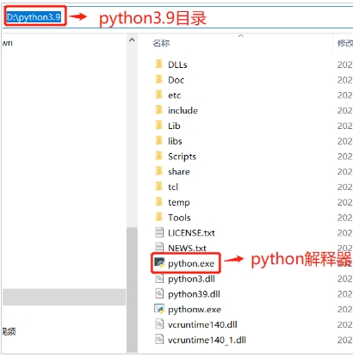Click the DLLs folder icon
This screenshot has width=353, height=357.
[158, 65]
